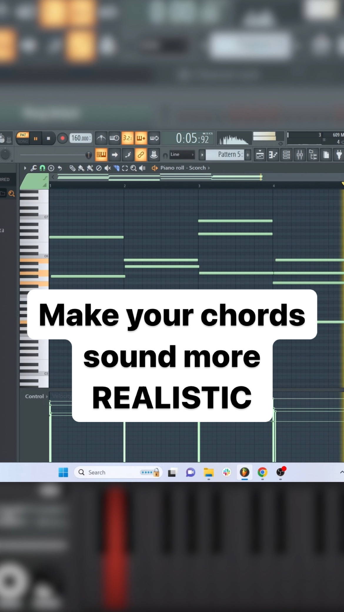Open the Mixer icon
344x612 pixels.
pyautogui.click(x=300, y=155)
